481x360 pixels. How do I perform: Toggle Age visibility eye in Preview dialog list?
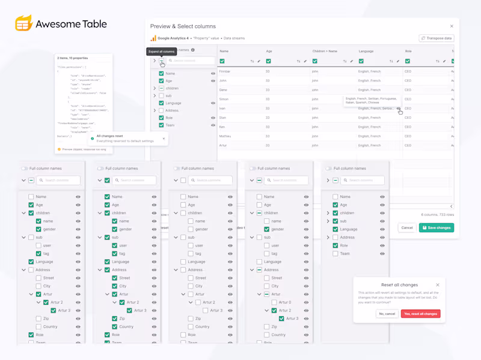213,81
